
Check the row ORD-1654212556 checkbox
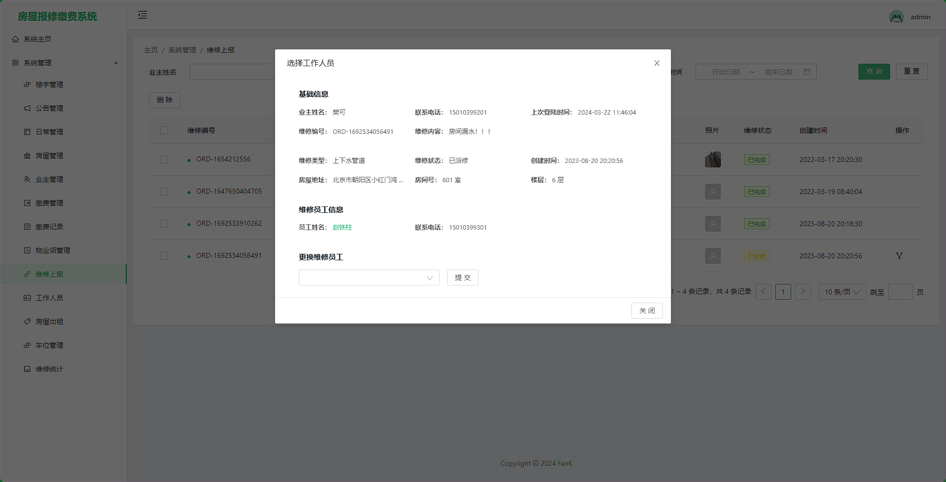[164, 160]
